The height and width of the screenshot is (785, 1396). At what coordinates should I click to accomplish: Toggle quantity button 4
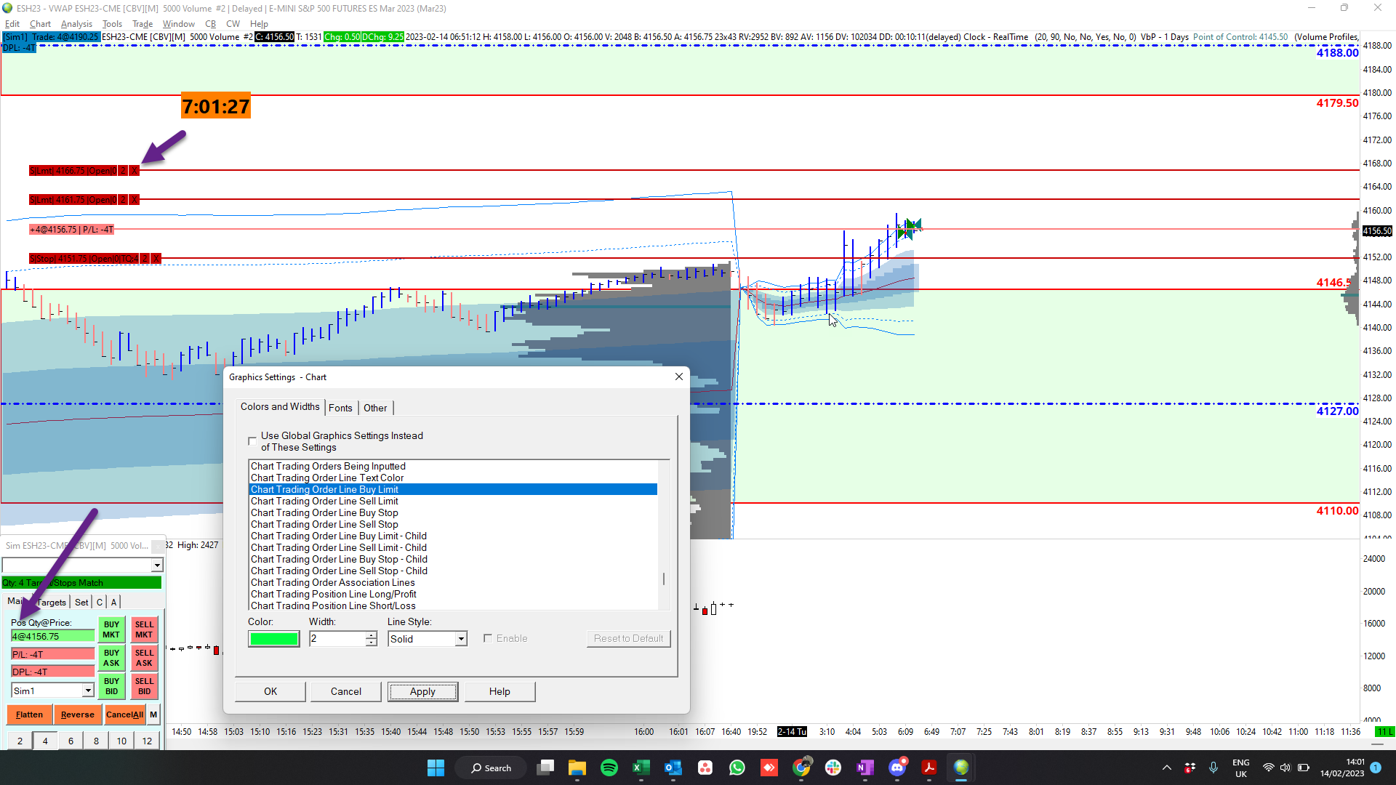click(45, 741)
